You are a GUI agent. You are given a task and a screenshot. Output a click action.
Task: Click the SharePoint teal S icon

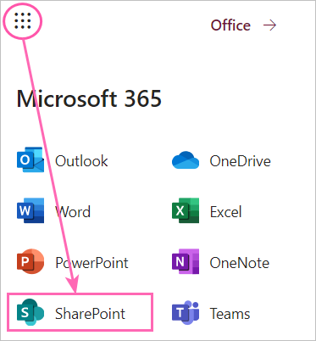point(30,312)
